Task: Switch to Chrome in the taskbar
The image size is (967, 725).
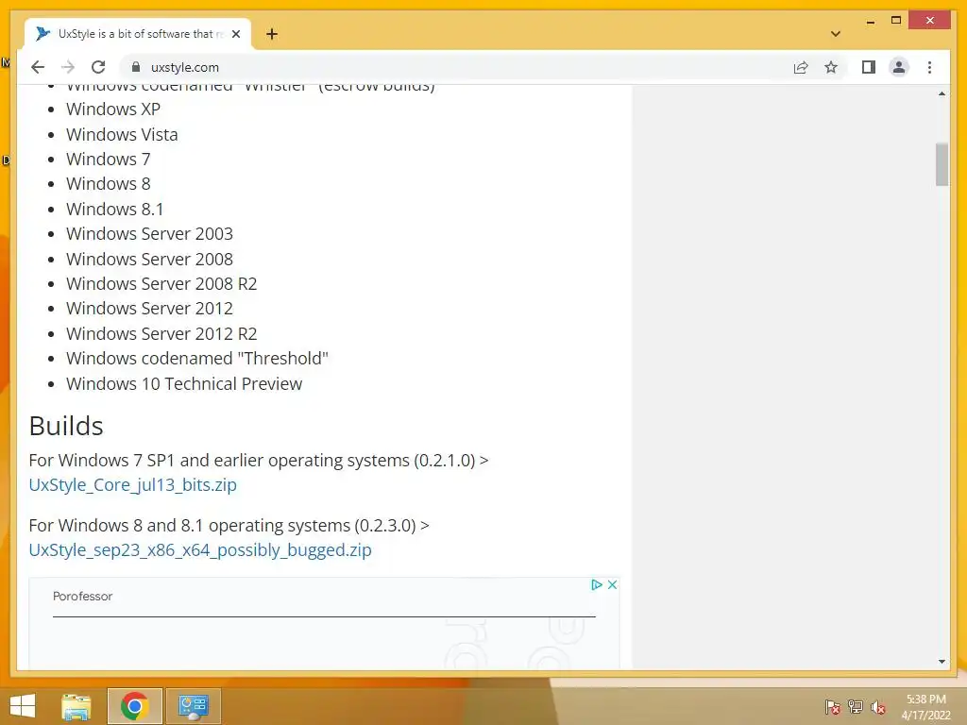Action: click(x=134, y=706)
